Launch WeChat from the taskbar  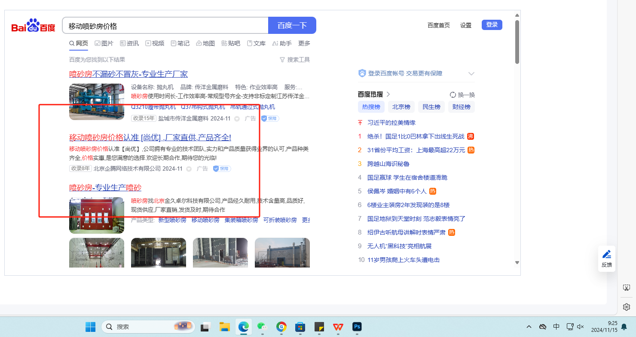[263, 327]
